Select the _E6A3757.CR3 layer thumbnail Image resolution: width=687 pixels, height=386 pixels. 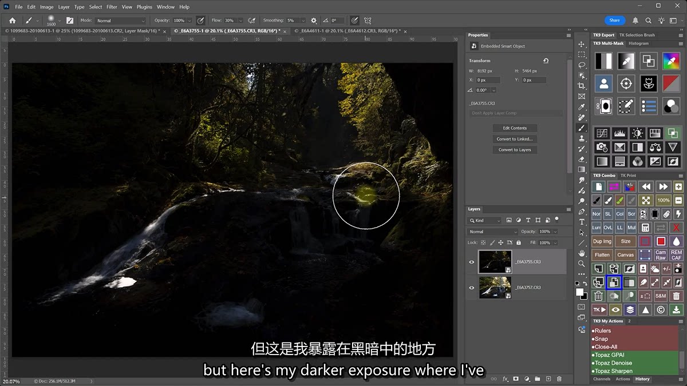495,288
